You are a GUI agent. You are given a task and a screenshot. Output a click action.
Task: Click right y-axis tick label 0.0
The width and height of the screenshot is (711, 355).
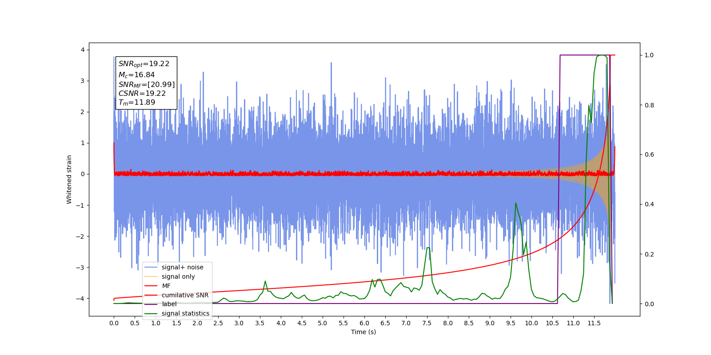click(649, 304)
